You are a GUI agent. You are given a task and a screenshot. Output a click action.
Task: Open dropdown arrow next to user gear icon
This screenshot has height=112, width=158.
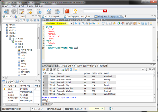pos(43,11)
